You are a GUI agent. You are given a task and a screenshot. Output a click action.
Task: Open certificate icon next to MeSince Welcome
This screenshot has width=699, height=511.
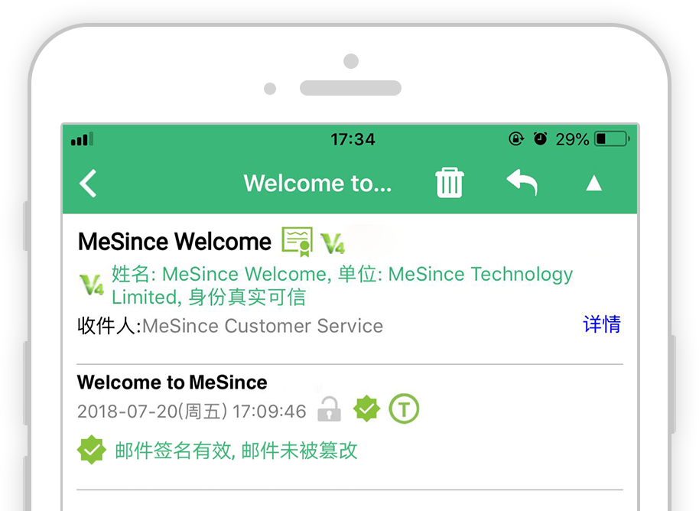point(297,242)
